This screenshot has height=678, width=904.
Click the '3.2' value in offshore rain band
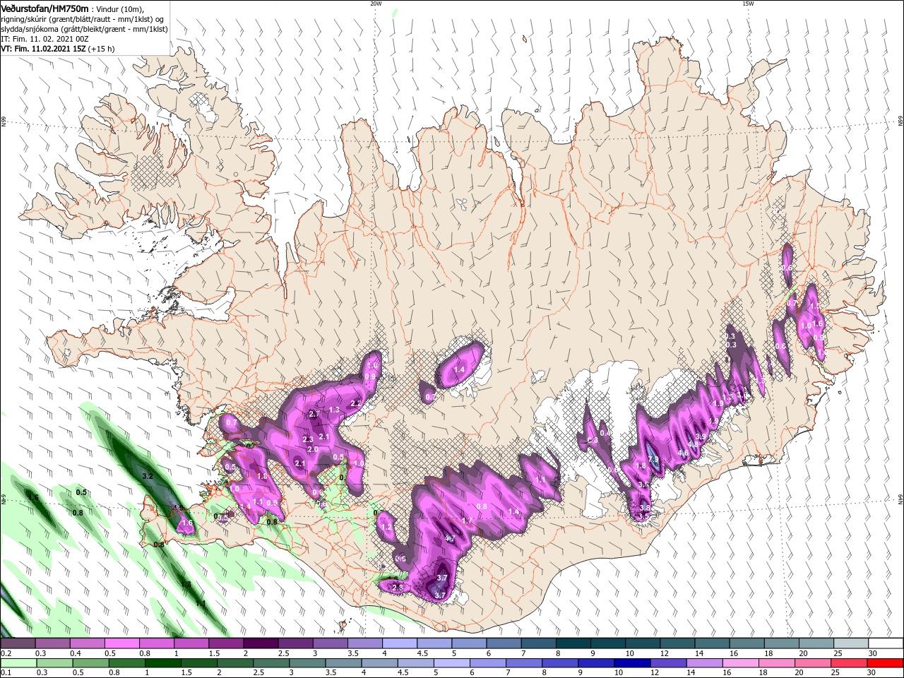(x=148, y=477)
